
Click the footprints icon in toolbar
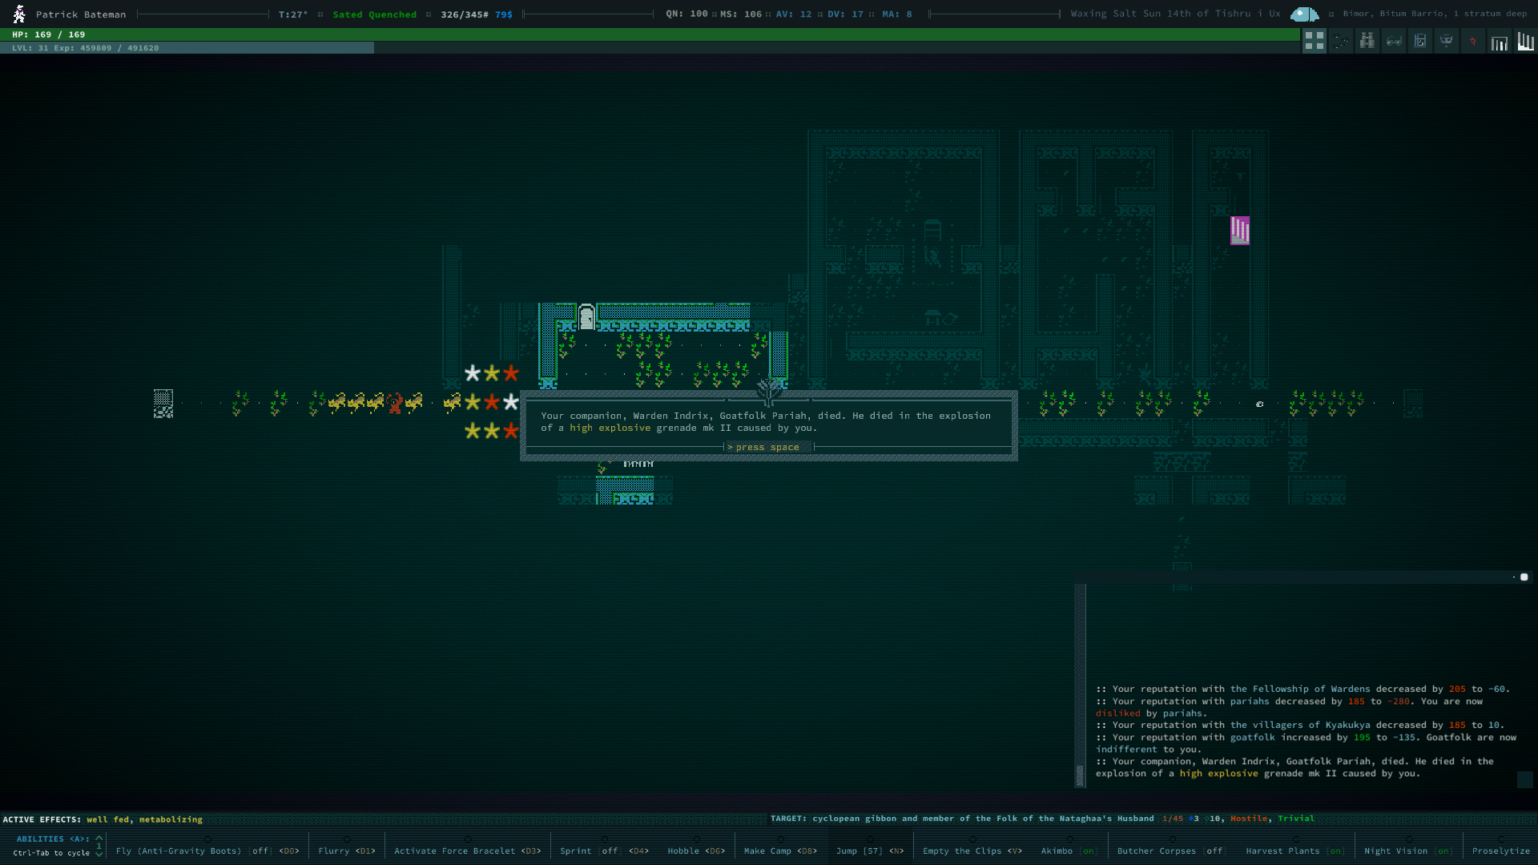pos(1341,41)
